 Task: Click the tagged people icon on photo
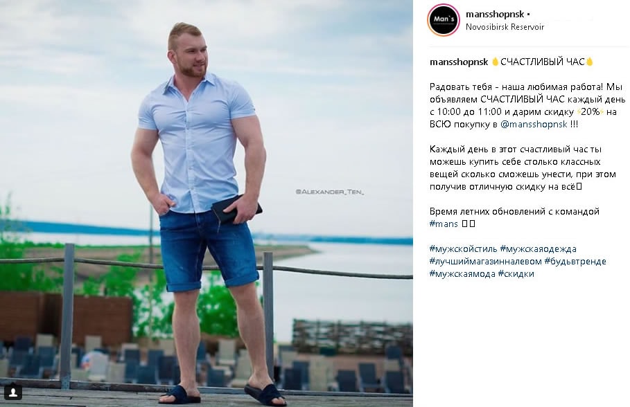tap(13, 392)
